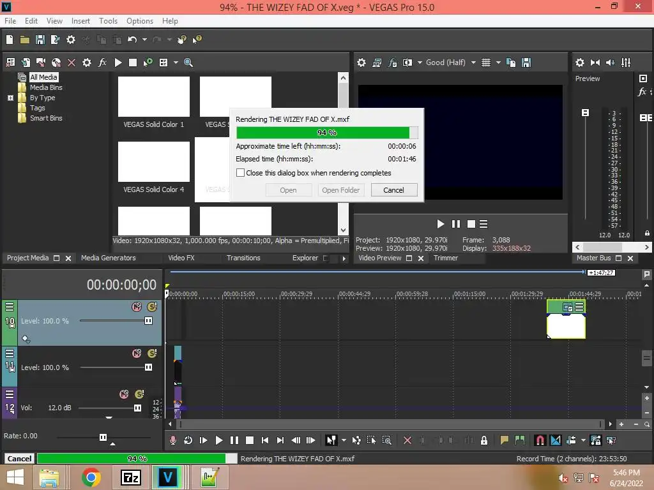Start media preview in Project Media toolbar
The height and width of the screenshot is (490, 654).
[x=118, y=63]
